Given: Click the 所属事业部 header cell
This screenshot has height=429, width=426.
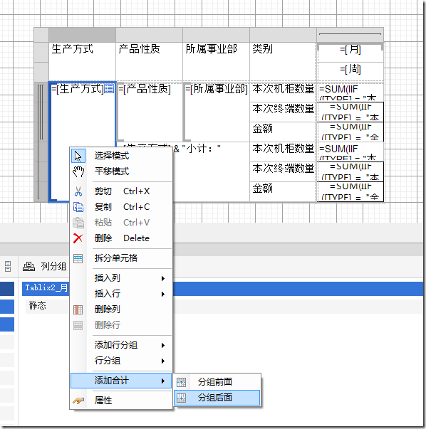Looking at the screenshot, I should coord(216,62).
